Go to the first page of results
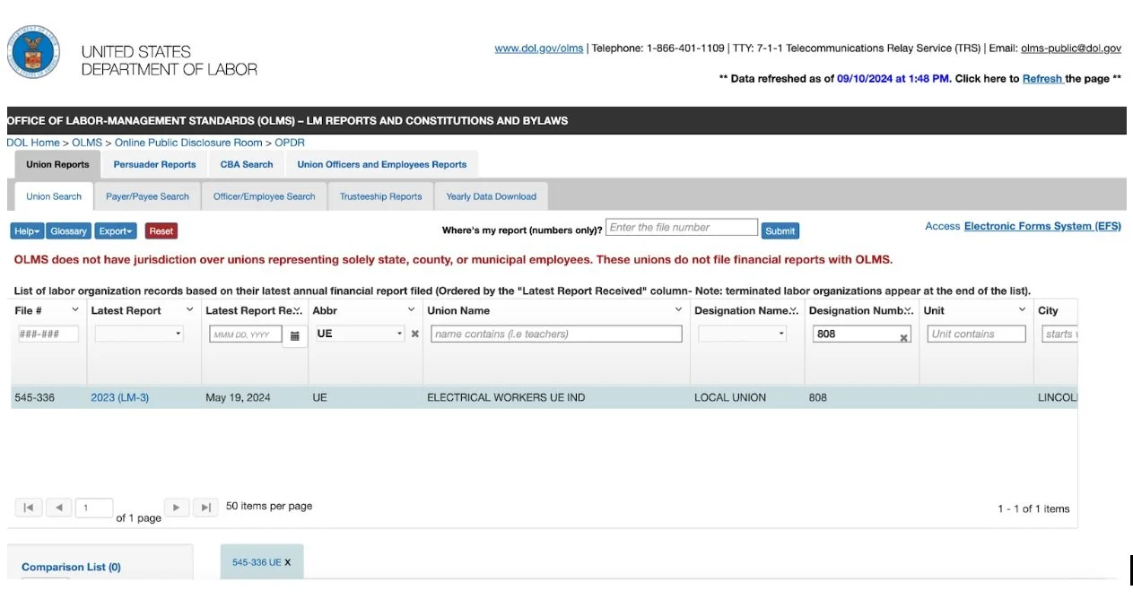Viewport: 1133px width, 599px height. pyautogui.click(x=28, y=508)
